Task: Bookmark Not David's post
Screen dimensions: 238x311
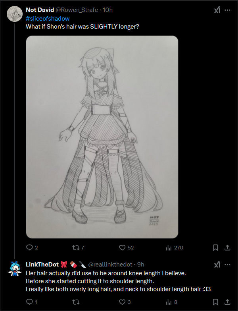Action: (x=215, y=247)
